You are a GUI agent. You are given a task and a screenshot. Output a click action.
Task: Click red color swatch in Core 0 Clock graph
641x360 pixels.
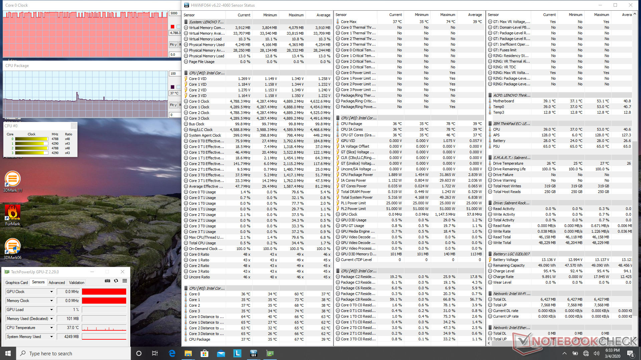click(x=172, y=27)
